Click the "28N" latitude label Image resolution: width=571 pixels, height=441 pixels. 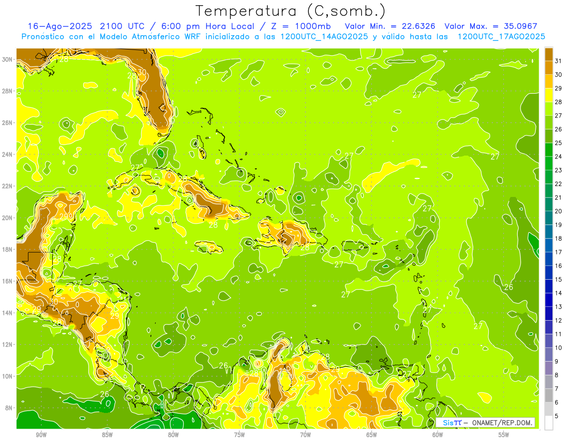pos(7,91)
